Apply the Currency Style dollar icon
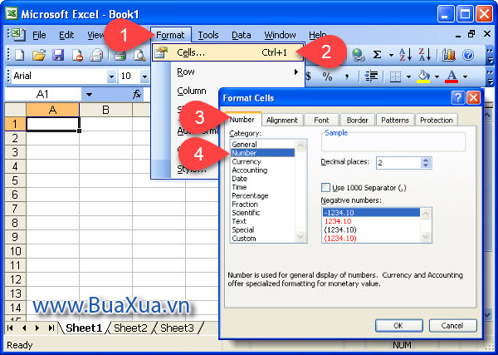The image size is (498, 355). pos(308,76)
